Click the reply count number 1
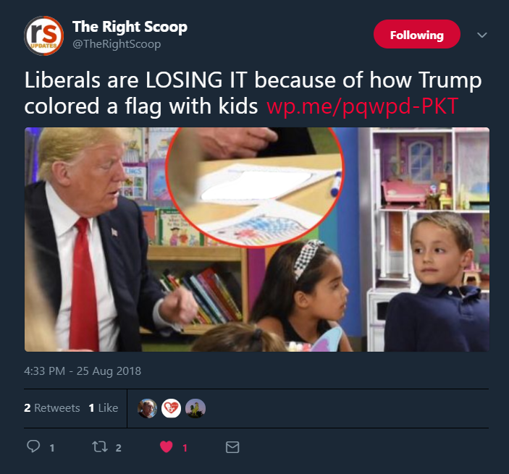 coord(52,448)
